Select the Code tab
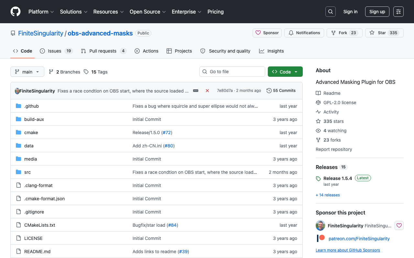The width and height of the screenshot is (414, 258). coord(23,51)
